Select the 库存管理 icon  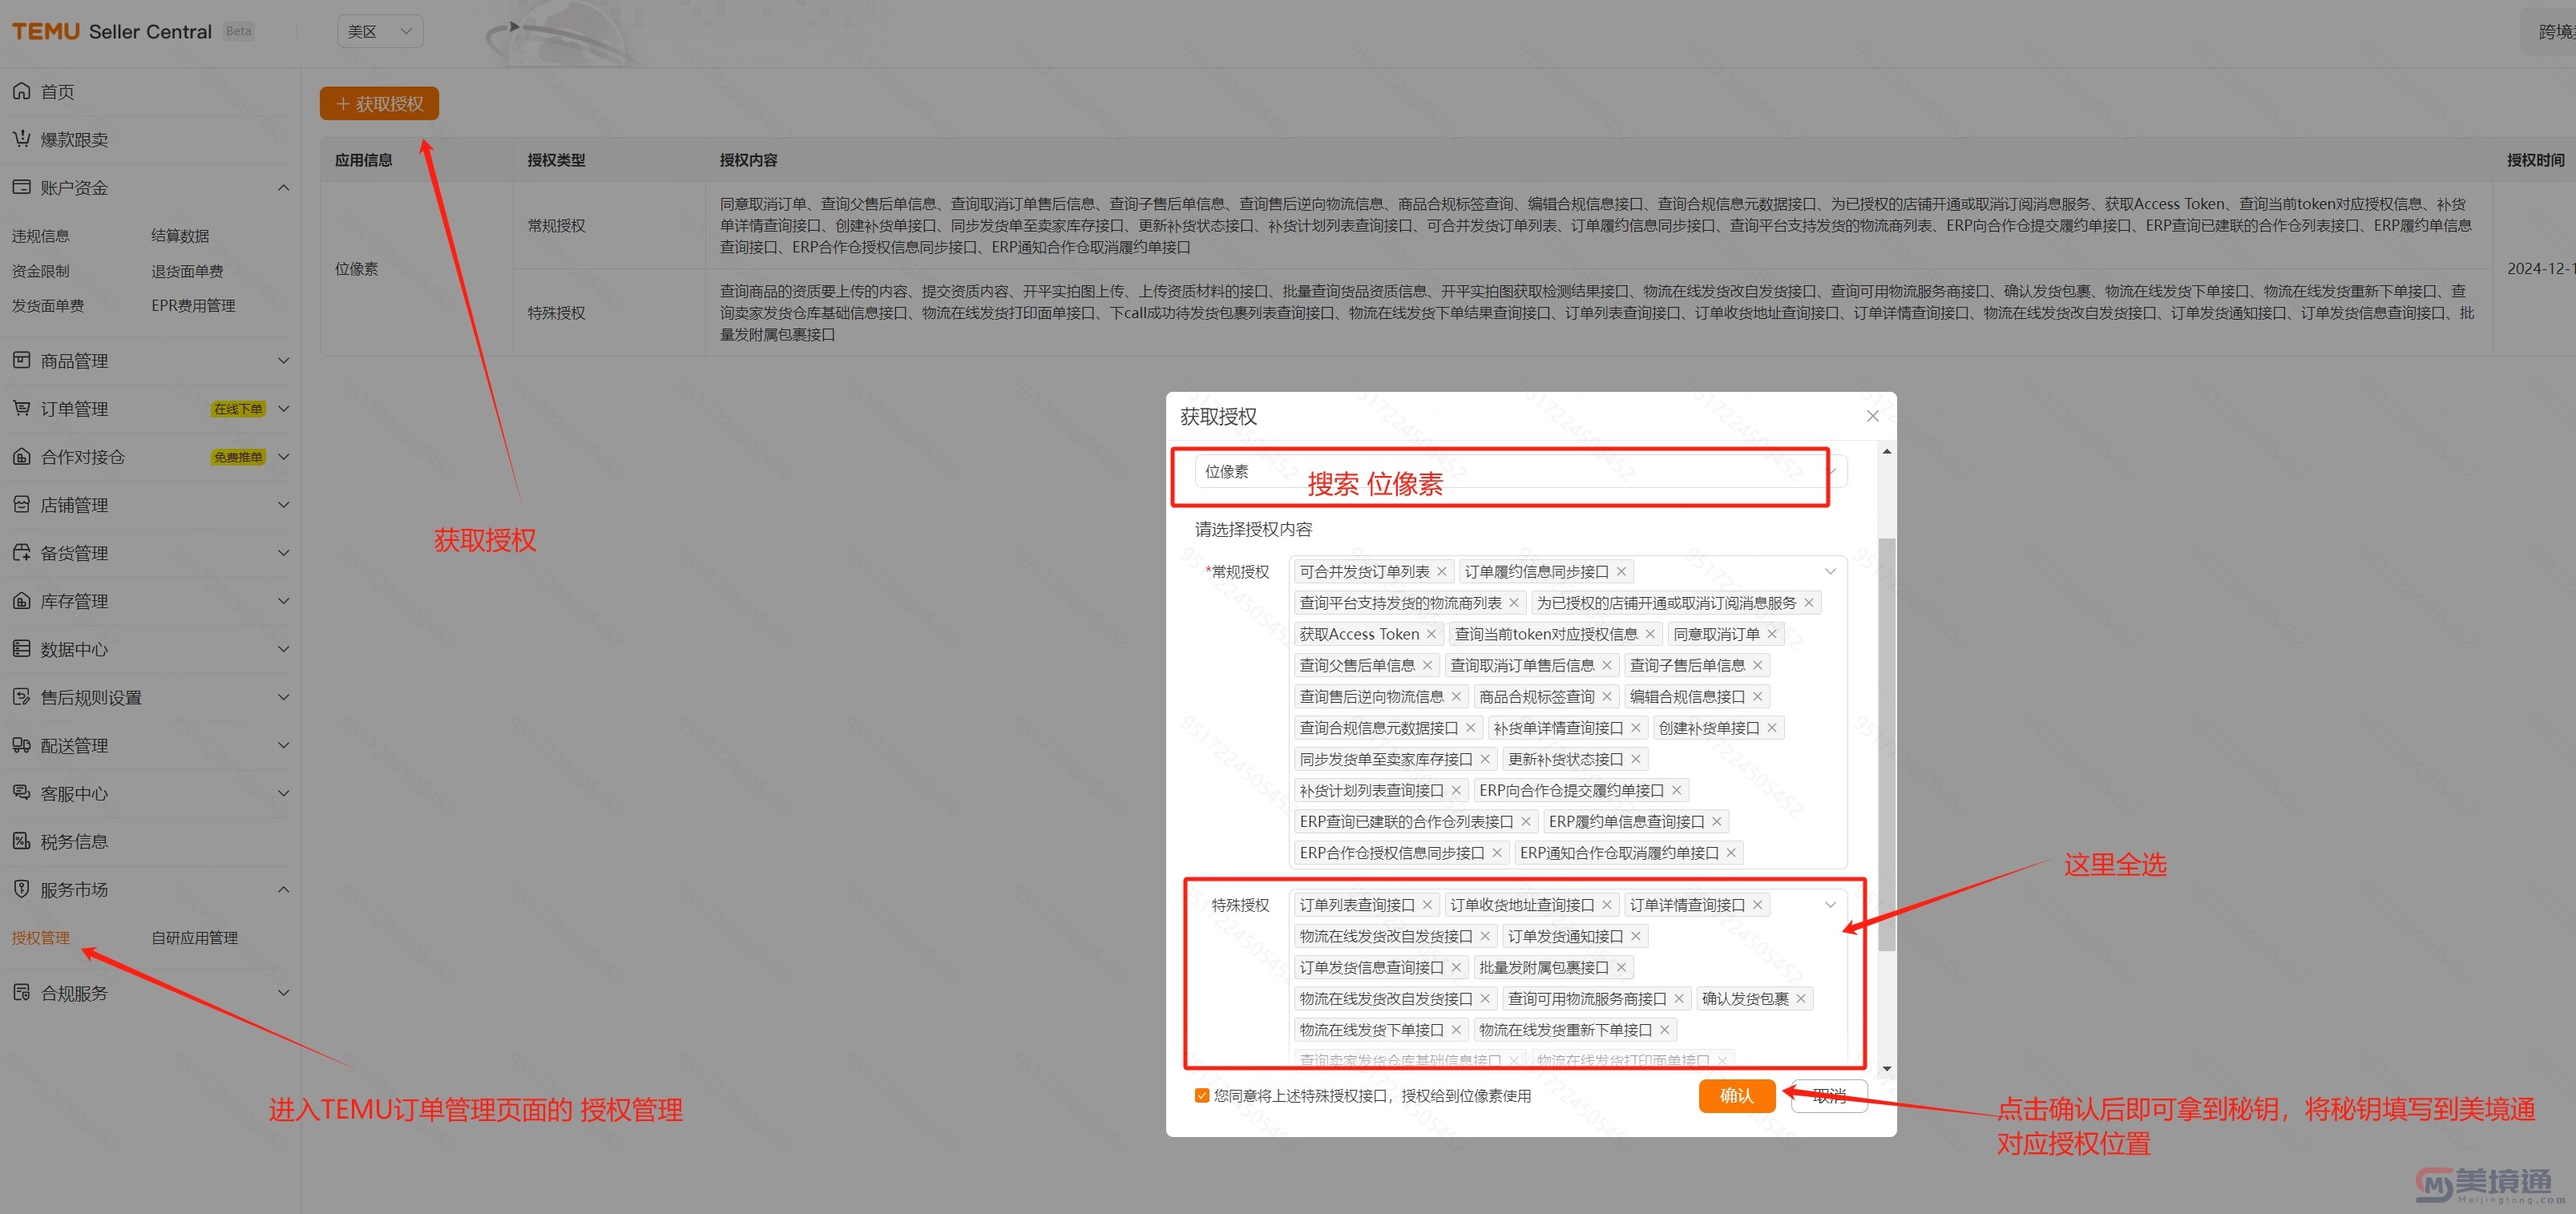[x=21, y=600]
